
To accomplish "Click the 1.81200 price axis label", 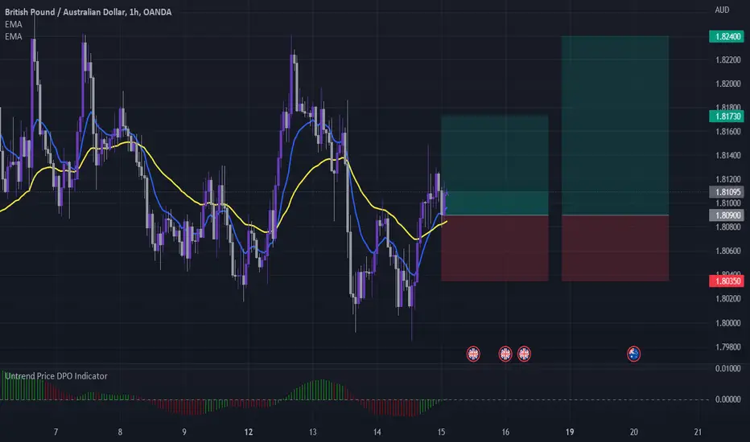I will tap(728, 179).
